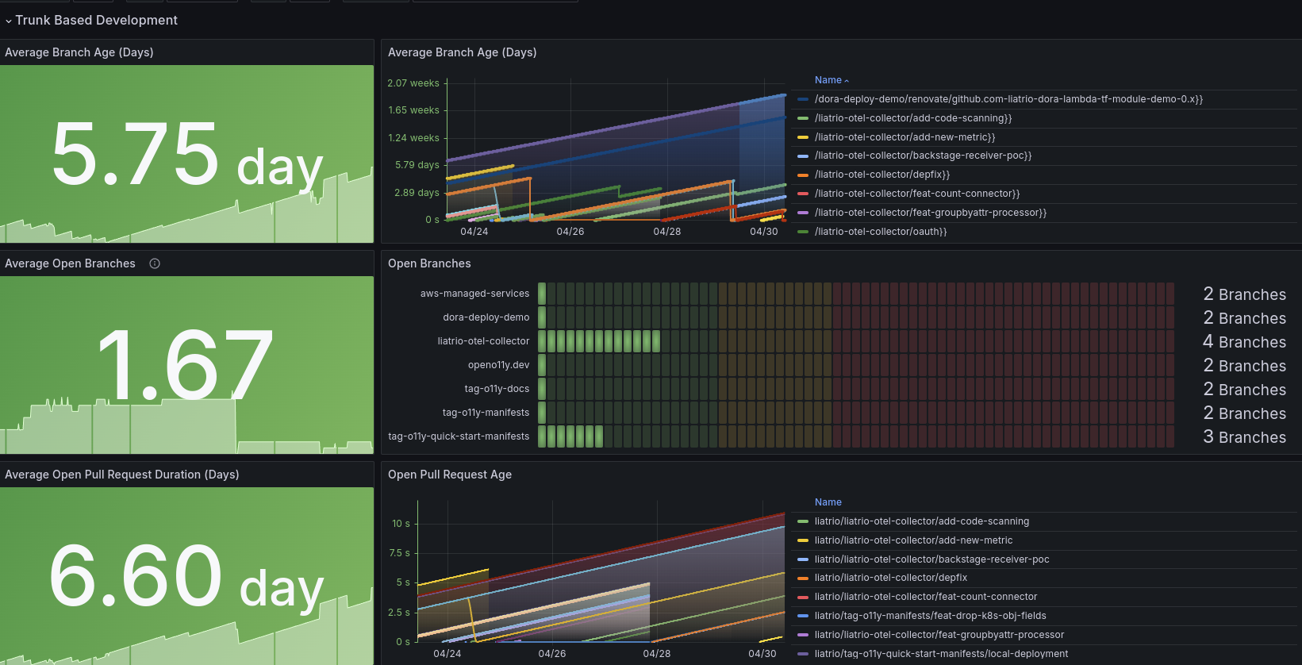This screenshot has height=665, width=1302.
Task: Click the tag-o11y-manifests row label in Open Branches
Action: coord(486,413)
